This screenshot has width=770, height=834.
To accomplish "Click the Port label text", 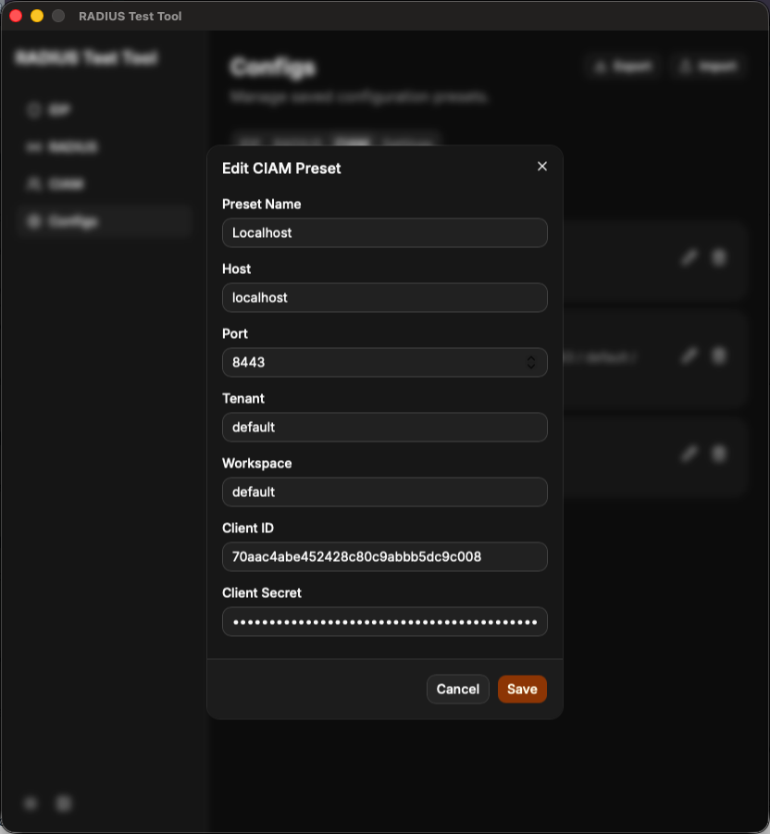I will (x=235, y=334).
